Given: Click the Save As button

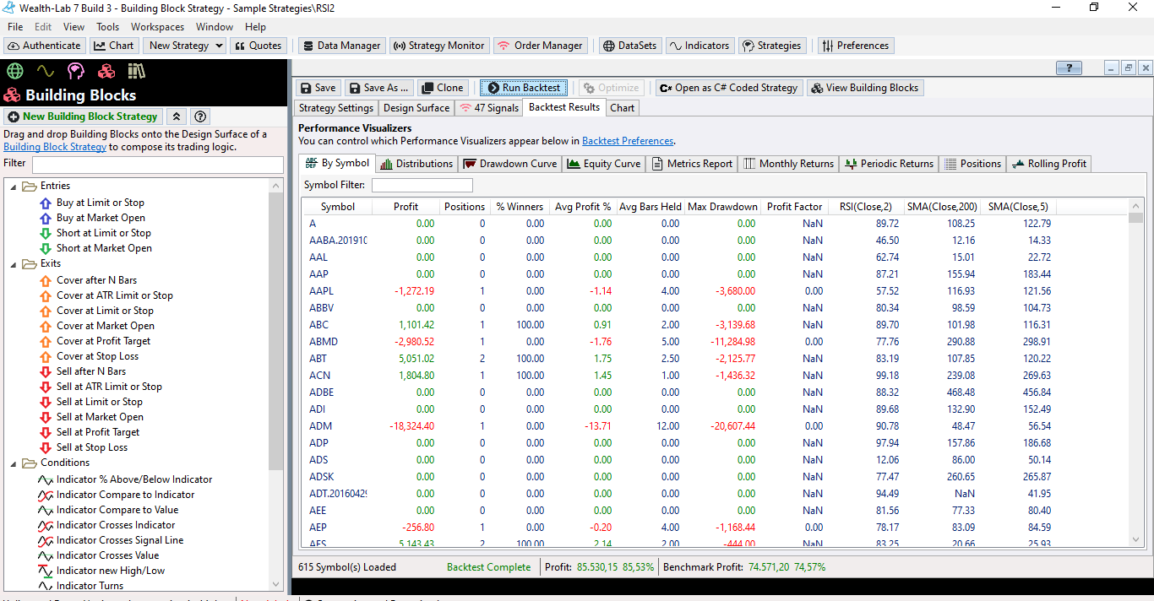Looking at the screenshot, I should (x=378, y=88).
